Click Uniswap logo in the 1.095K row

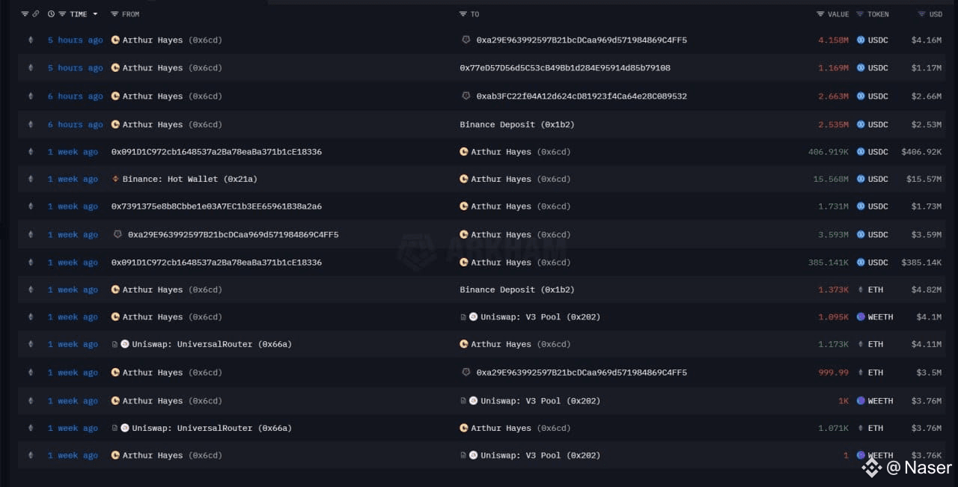coord(473,317)
